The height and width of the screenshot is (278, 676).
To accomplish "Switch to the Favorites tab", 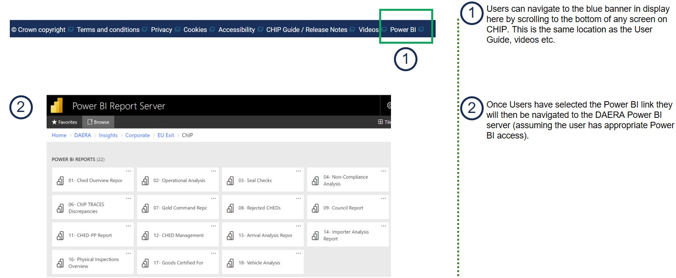I will click(64, 122).
